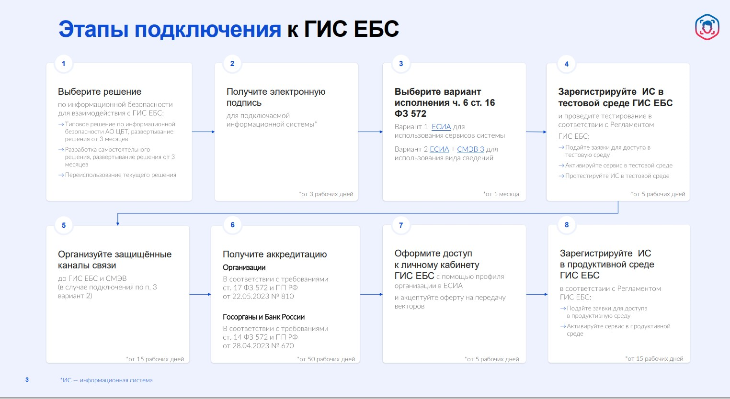Screen dimensions: 730x399
Task: Select the step 8 circle badge
Action: point(567,225)
